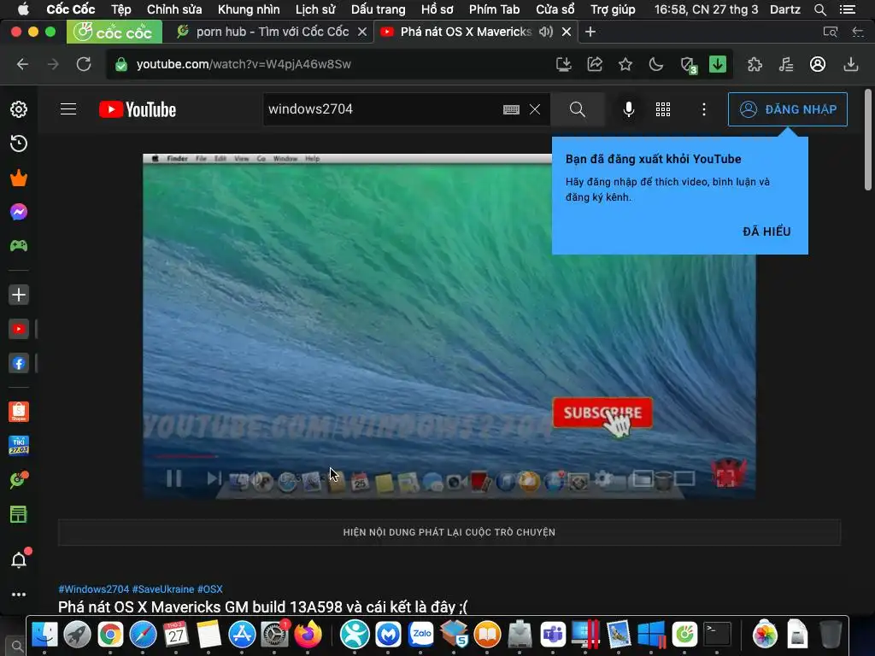Click the browser back arrow
The width and height of the screenshot is (875, 656).
point(22,64)
